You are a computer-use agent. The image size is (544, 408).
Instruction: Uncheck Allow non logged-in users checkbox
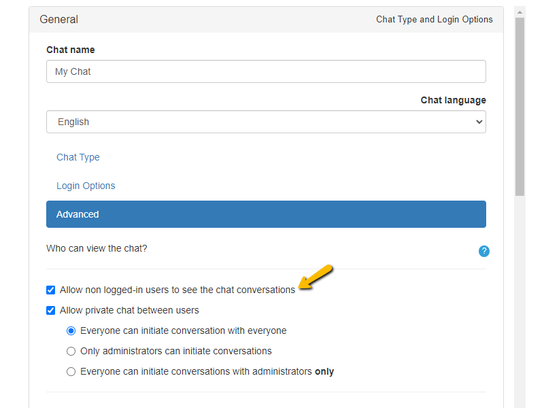(x=50, y=290)
